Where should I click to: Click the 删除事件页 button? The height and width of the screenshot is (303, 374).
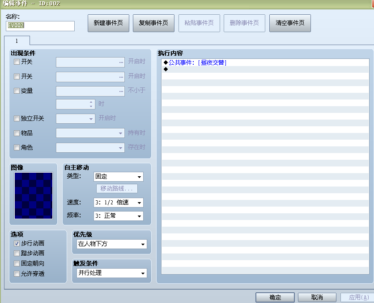pyautogui.click(x=244, y=23)
